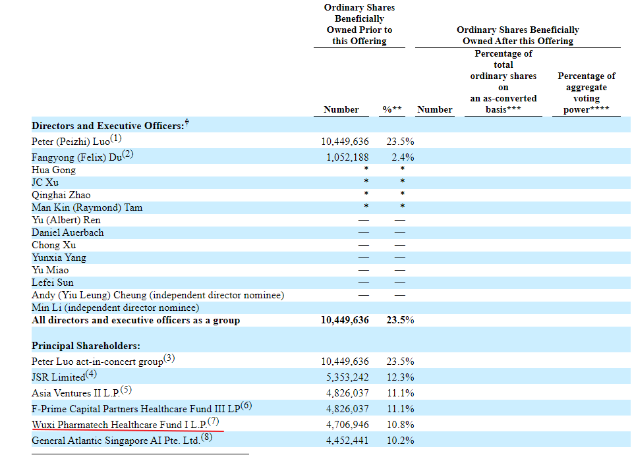This screenshot has width=632, height=459.
Task: Open footnote (3) after Peter Luo act-in-concert group
Action: coord(169,359)
